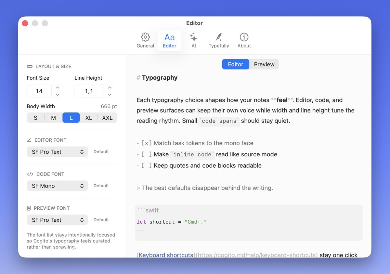This screenshot has height=274, width=390.
Task: Click the checked [x] task token
Action: pyautogui.click(x=146, y=143)
